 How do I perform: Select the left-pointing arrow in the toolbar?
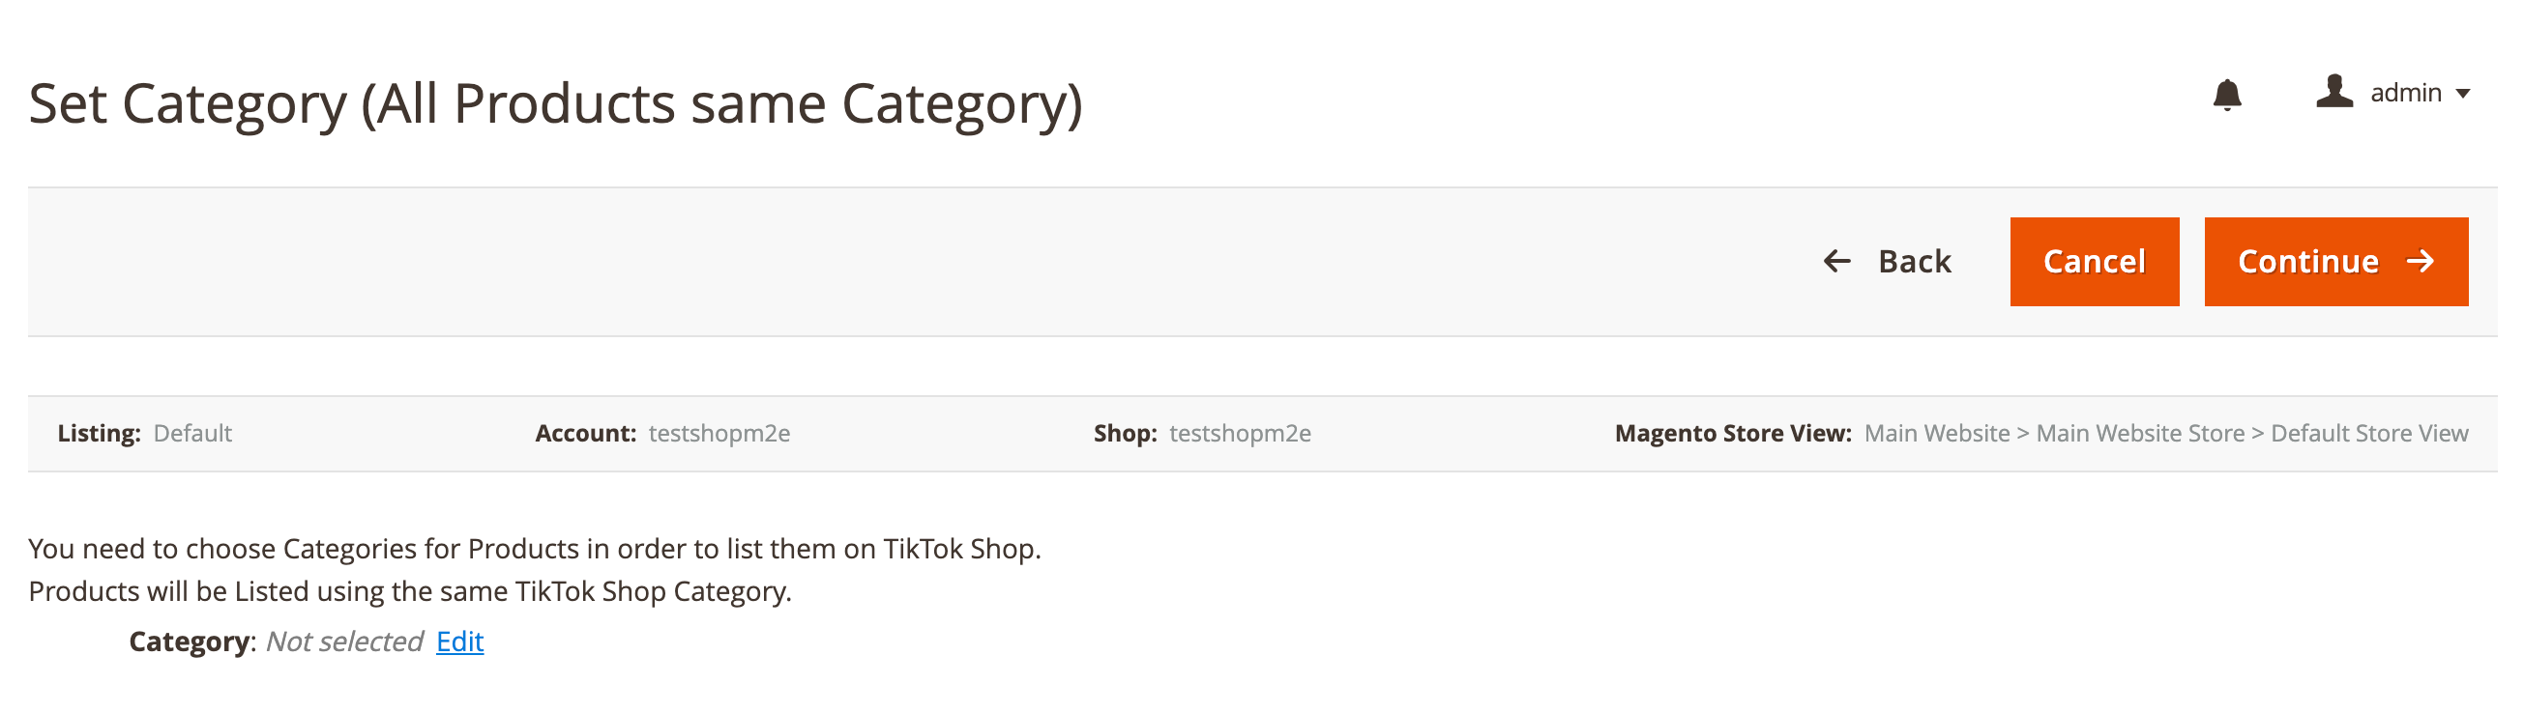pos(1836,262)
